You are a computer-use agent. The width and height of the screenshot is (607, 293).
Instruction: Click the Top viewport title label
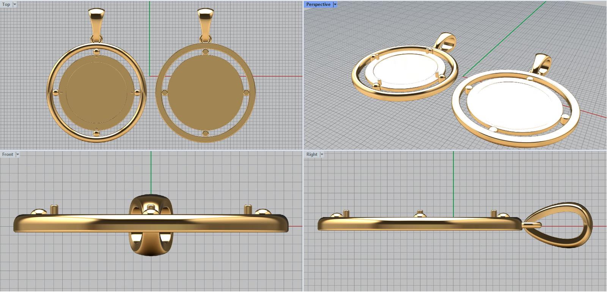coord(6,5)
